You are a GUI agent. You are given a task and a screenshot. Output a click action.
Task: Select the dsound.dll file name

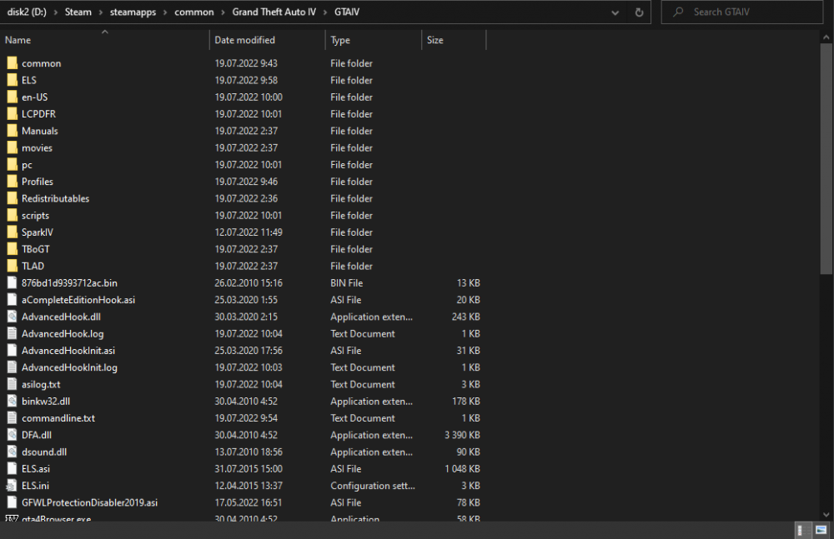[x=44, y=452]
